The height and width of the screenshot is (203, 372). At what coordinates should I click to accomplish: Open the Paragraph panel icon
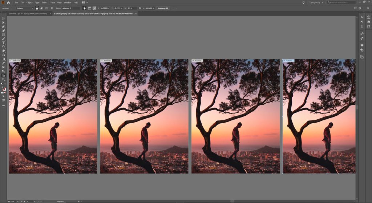coord(362,22)
